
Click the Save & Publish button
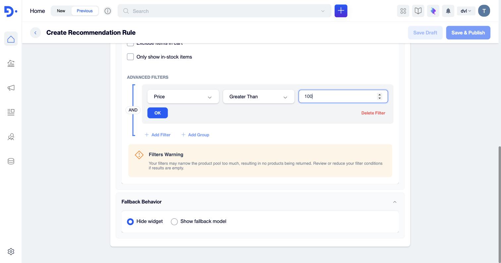(468, 33)
